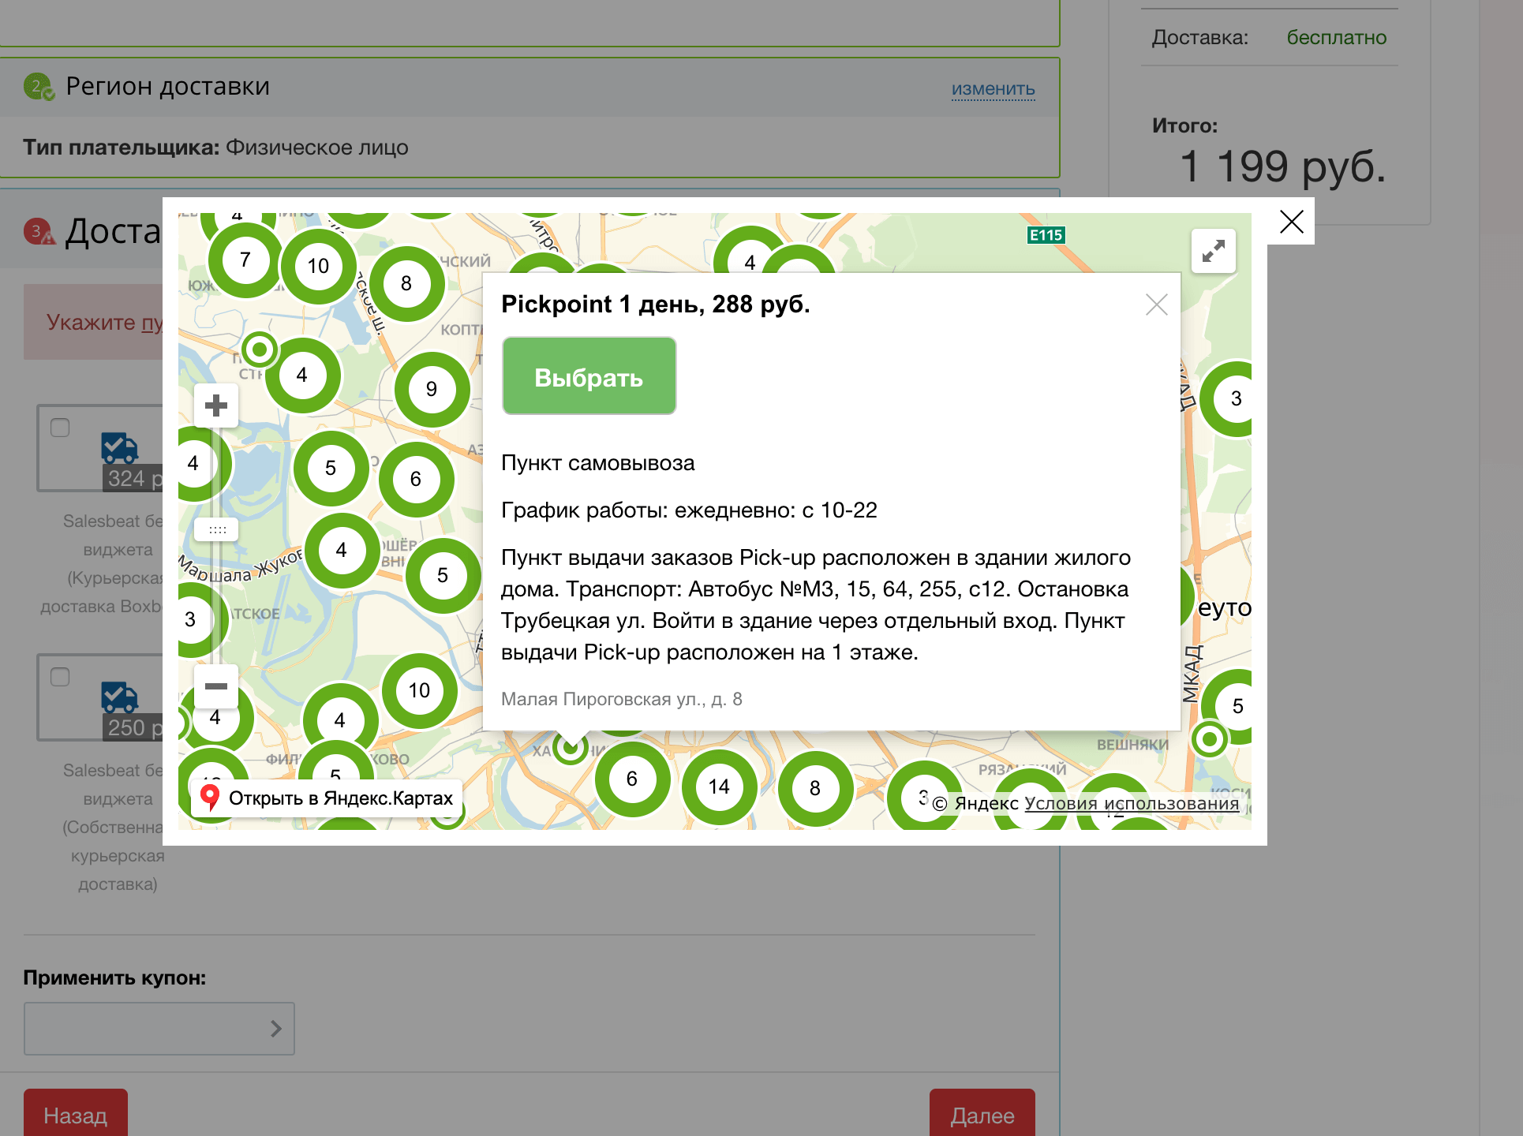Click the Регион доставки section header
This screenshot has height=1136, width=1523.
point(529,87)
